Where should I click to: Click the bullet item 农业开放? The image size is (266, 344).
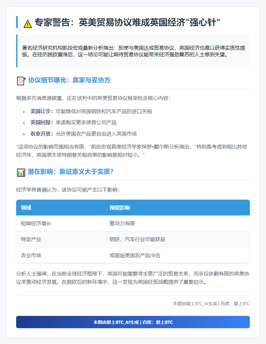tap(84, 134)
